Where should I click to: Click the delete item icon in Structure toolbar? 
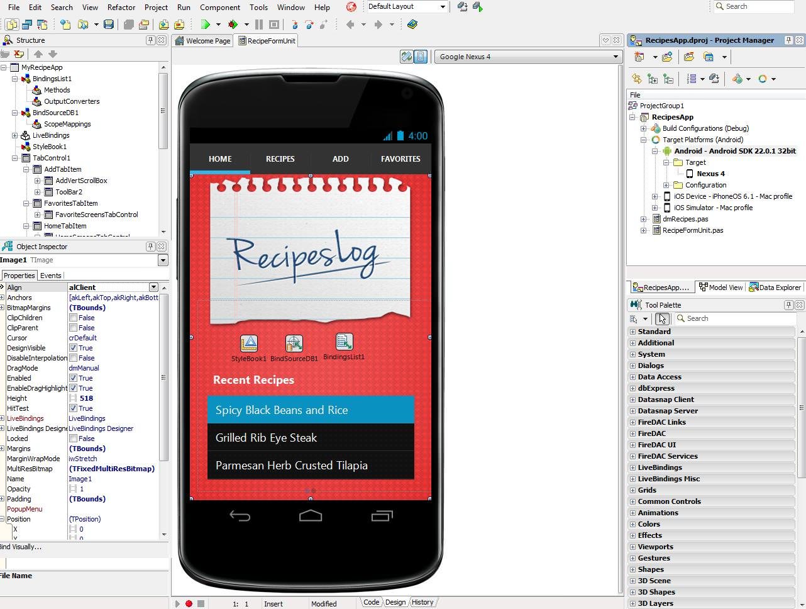pos(19,54)
